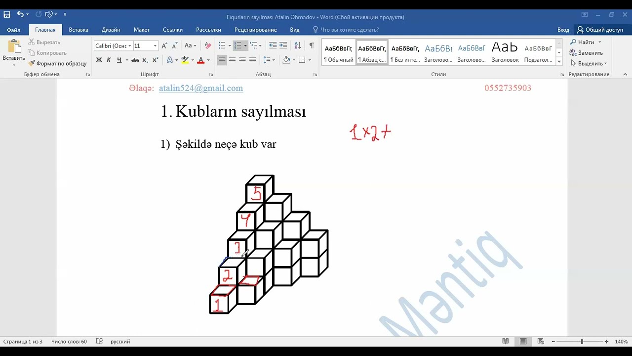Screen dimensions: 632x356
Task: Sort text with the A-Z sort icon
Action: pos(297,45)
